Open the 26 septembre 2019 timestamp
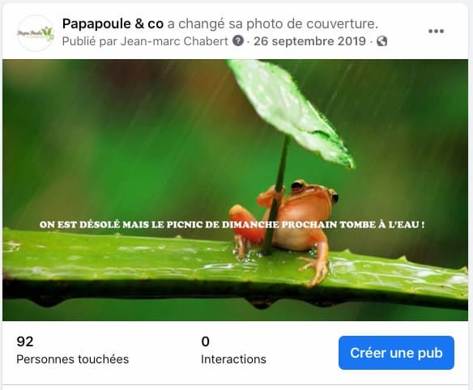Viewport: 473px width, 390px height. [x=309, y=41]
